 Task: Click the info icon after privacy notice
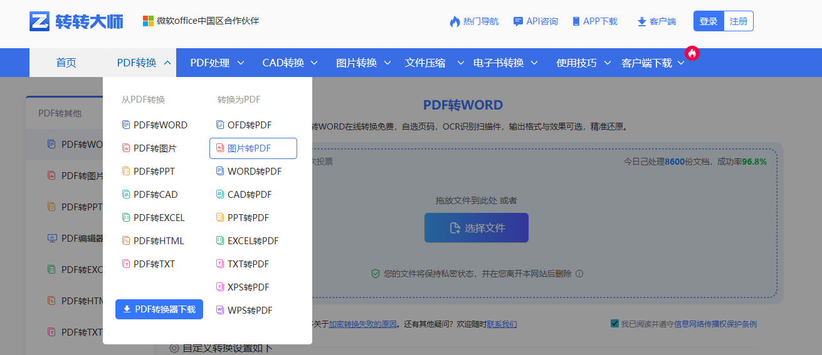(x=579, y=274)
